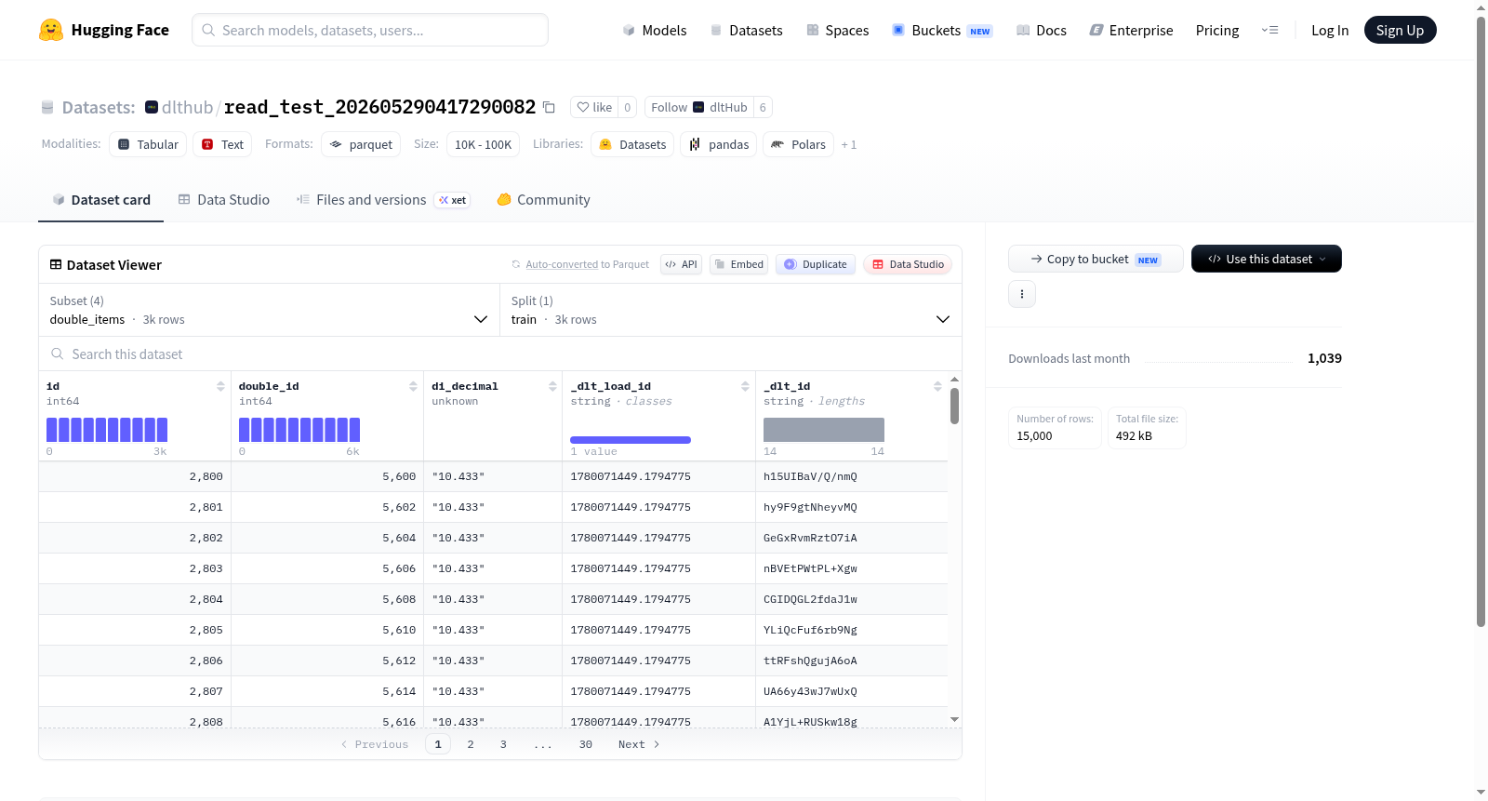Go to page 2 of the table
Screen dimensions: 1488x801
click(x=471, y=744)
